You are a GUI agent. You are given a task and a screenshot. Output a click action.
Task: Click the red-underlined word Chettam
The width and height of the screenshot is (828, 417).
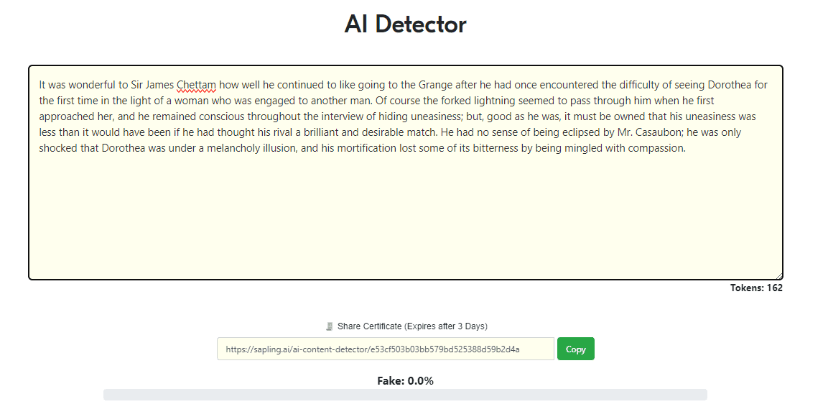[x=196, y=85]
